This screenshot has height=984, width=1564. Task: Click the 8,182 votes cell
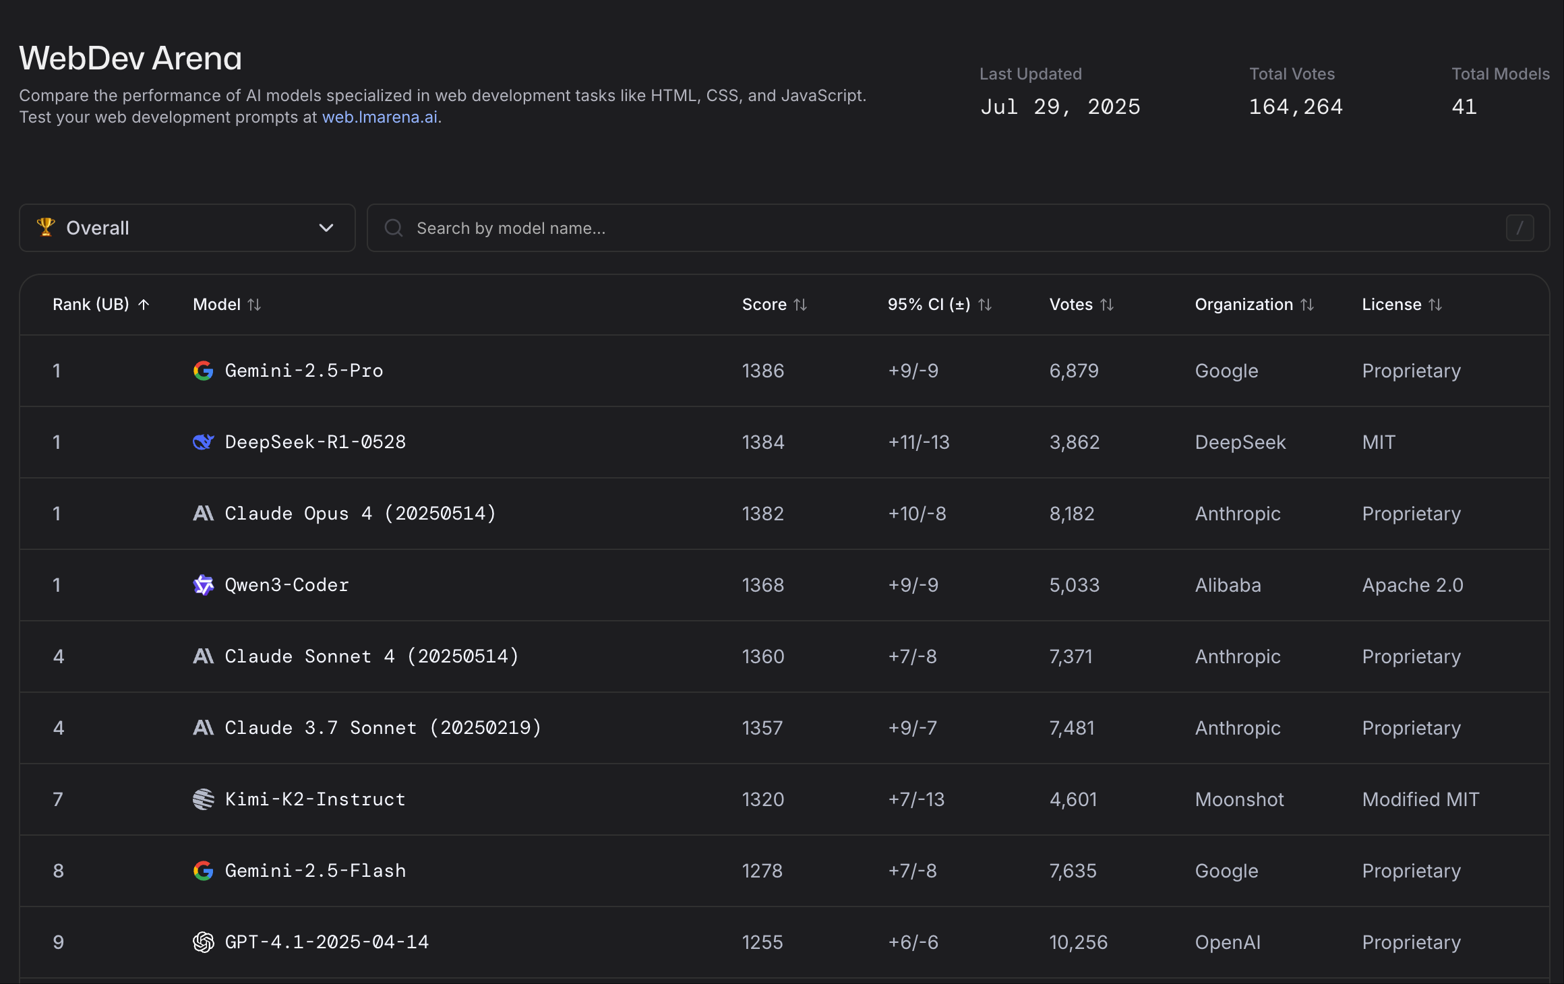coord(1072,514)
